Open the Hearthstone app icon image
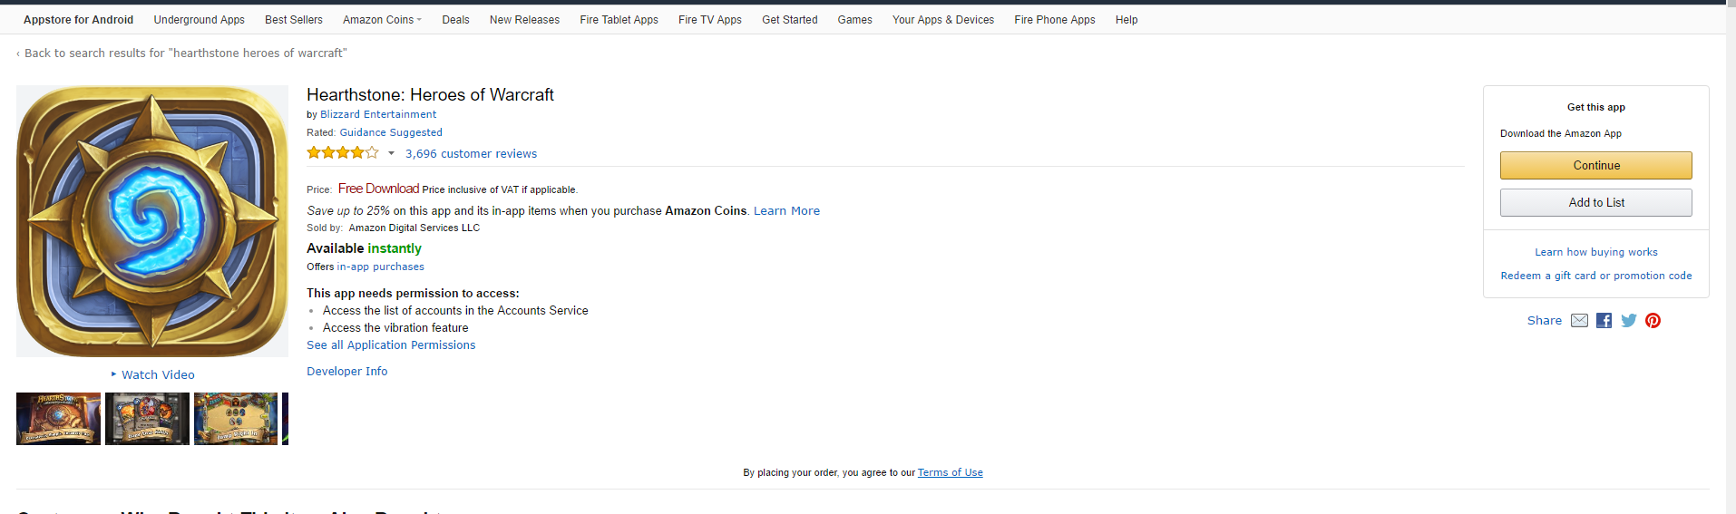This screenshot has width=1736, height=514. 152,221
